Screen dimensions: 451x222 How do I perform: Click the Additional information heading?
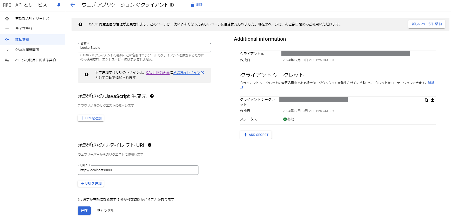(x=260, y=39)
